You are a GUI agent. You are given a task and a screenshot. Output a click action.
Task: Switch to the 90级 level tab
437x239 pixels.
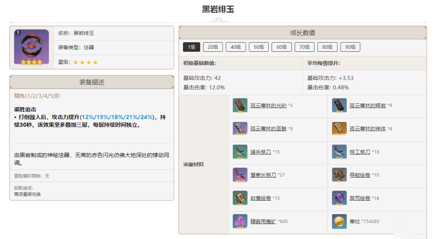[350, 47]
